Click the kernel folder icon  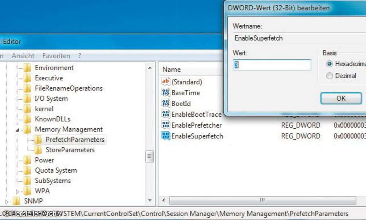27,109
